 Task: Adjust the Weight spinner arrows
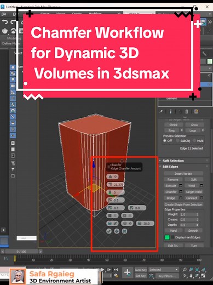tap(197, 214)
